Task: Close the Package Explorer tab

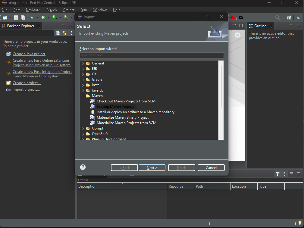Action: 38,26
